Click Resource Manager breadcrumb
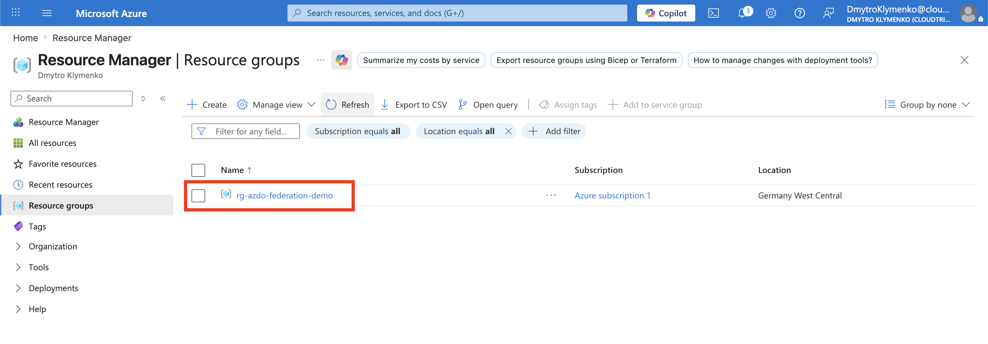Image resolution: width=988 pixels, height=344 pixels. (x=92, y=38)
